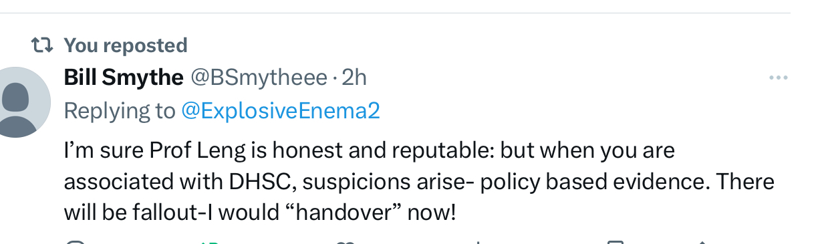Like the tweet using the heart icon
824x244 pixels.
344,241
